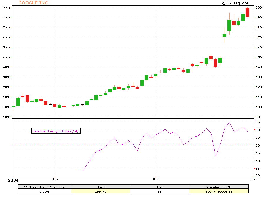
Task: Click the Swissquote copyright text
Action: 235,3
